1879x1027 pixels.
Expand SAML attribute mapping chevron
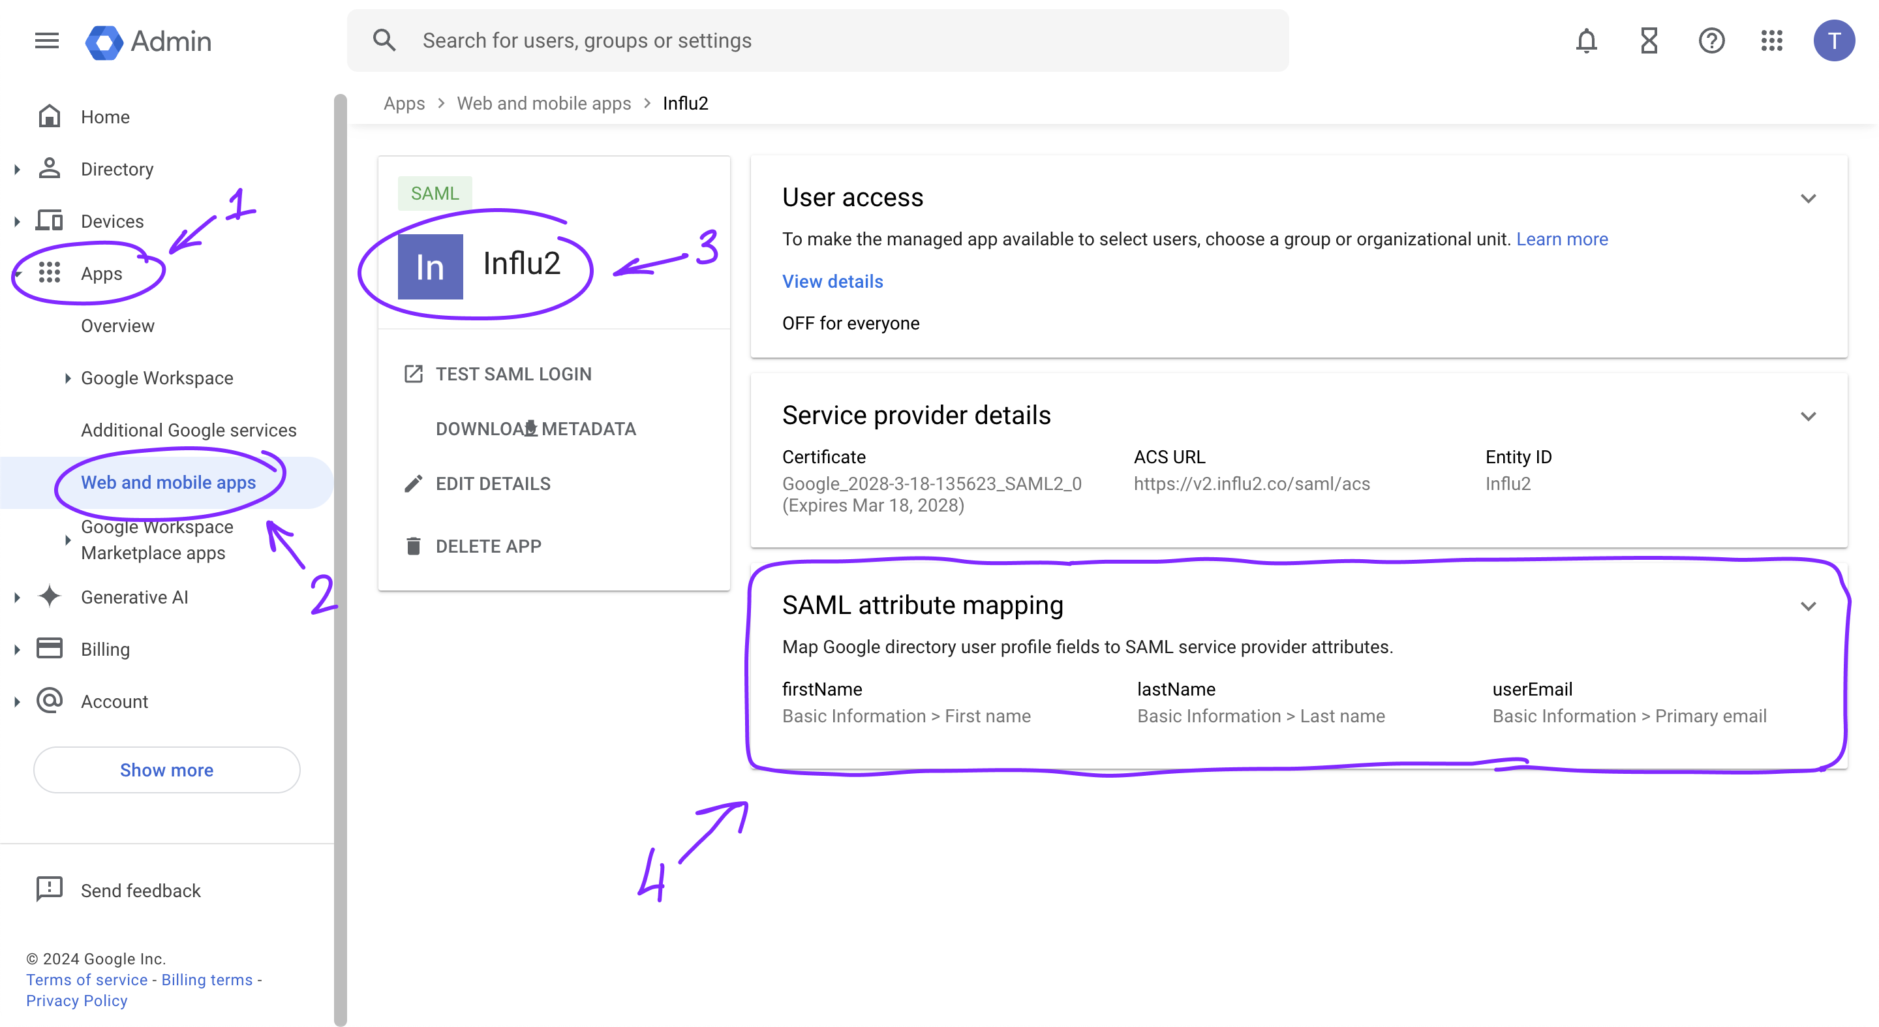1807,606
